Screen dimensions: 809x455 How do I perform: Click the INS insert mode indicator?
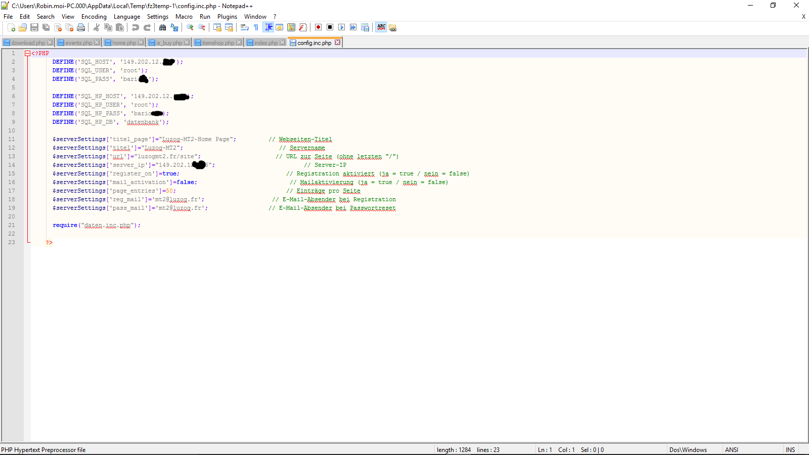point(790,449)
